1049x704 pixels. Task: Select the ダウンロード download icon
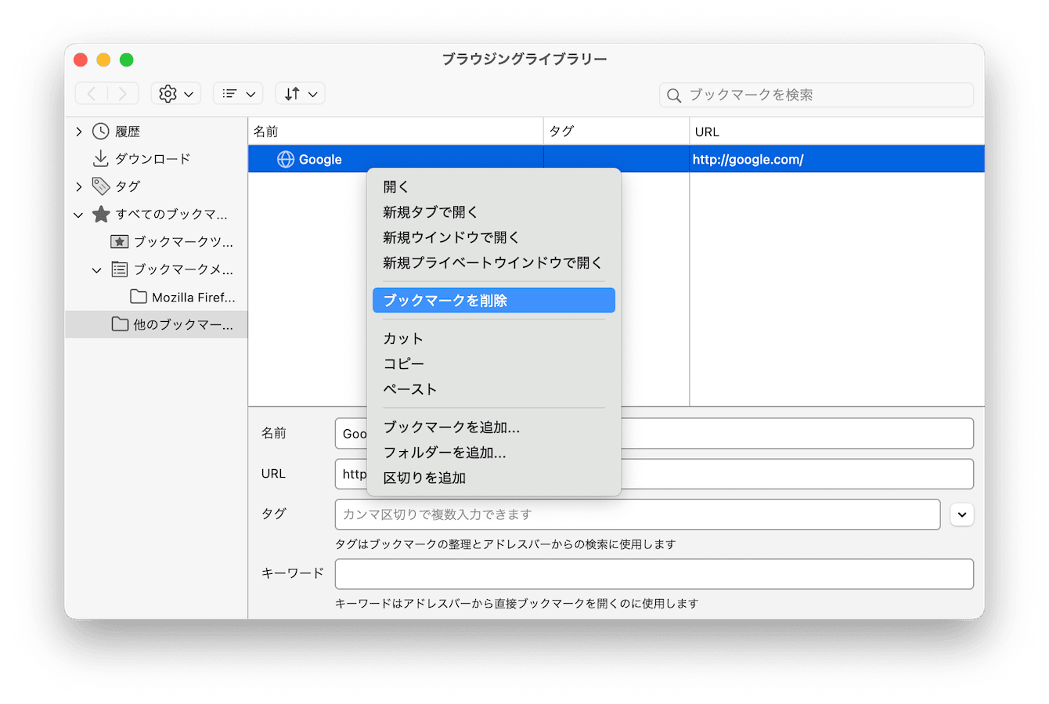pyautogui.click(x=100, y=159)
